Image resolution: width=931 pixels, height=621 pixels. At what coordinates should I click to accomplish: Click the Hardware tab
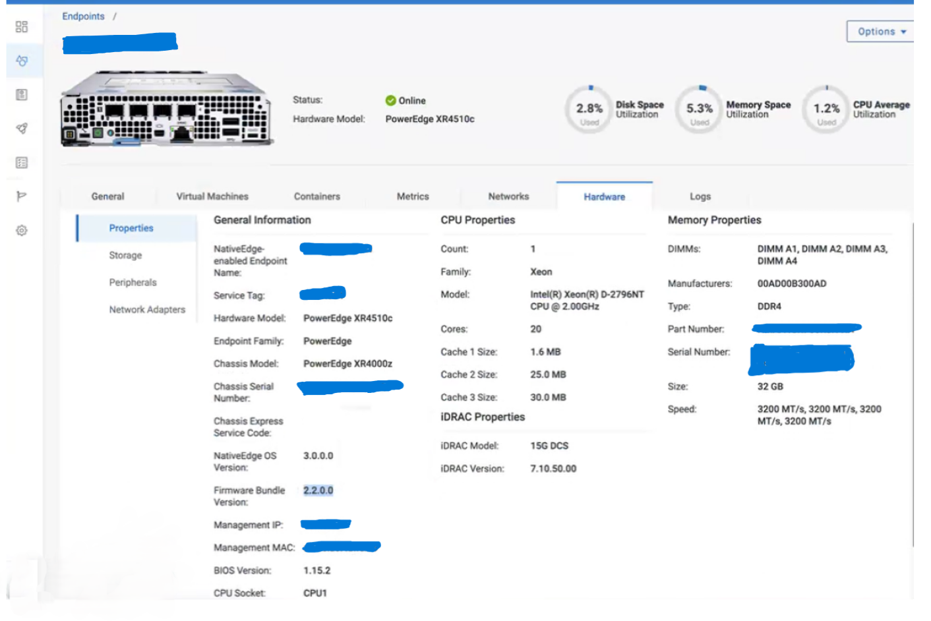pos(605,196)
